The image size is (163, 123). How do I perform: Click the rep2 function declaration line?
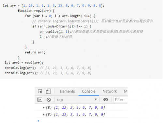coord(36,11)
